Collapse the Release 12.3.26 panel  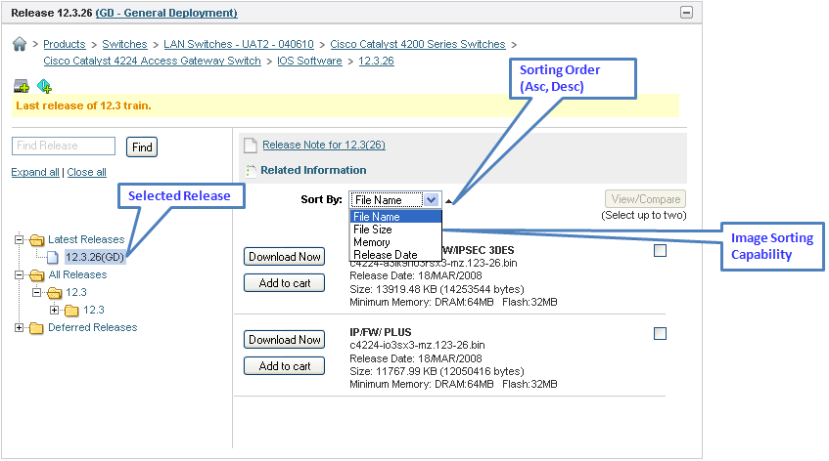[x=686, y=12]
